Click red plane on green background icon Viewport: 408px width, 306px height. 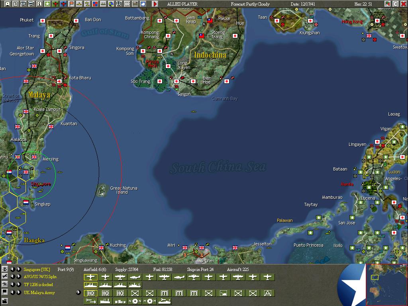pyautogui.click(x=55, y=4)
